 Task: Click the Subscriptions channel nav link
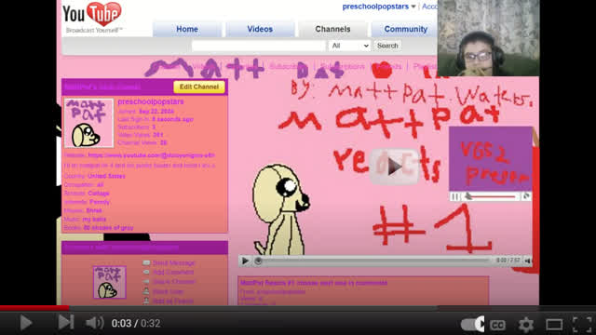[342, 66]
